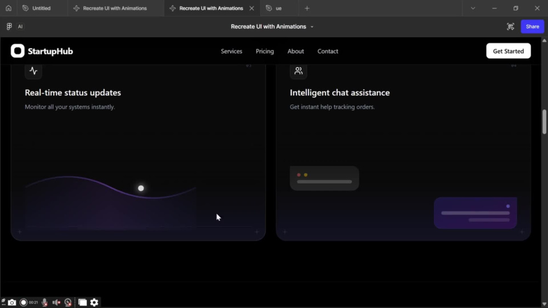Close the active Recreate UI with Animations tab

coord(252,8)
